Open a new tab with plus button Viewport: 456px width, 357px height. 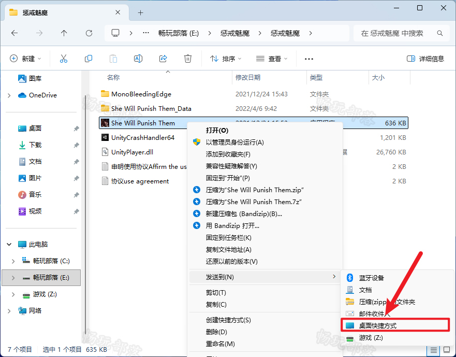tap(140, 12)
